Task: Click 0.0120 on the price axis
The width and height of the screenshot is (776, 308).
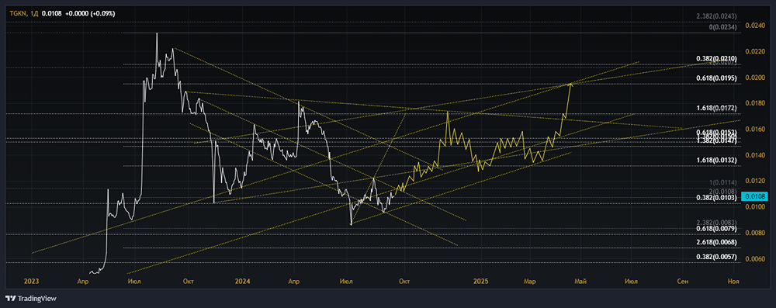Action: [x=755, y=182]
